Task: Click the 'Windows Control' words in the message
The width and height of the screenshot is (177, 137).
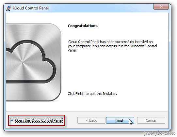Action: click(144, 46)
